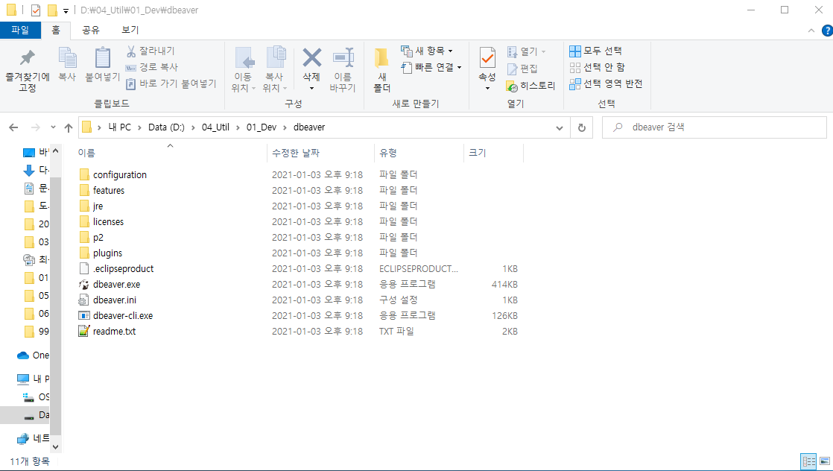833x471 pixels.
Task: Select the dbeaver.exe application file
Action: (117, 285)
